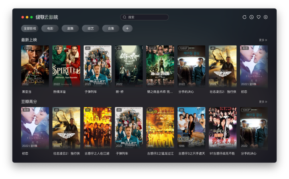Click the search magnifier icon
The image size is (289, 179).
[124, 17]
